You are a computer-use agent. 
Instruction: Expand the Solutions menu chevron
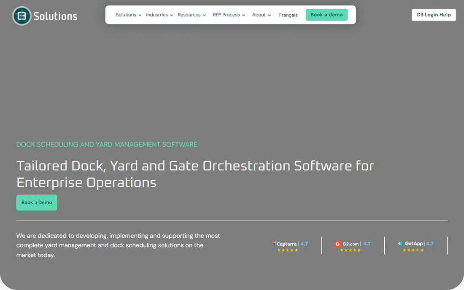click(x=140, y=15)
